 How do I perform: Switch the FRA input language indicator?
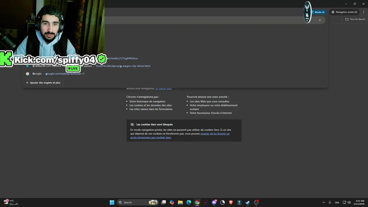pos(337,202)
